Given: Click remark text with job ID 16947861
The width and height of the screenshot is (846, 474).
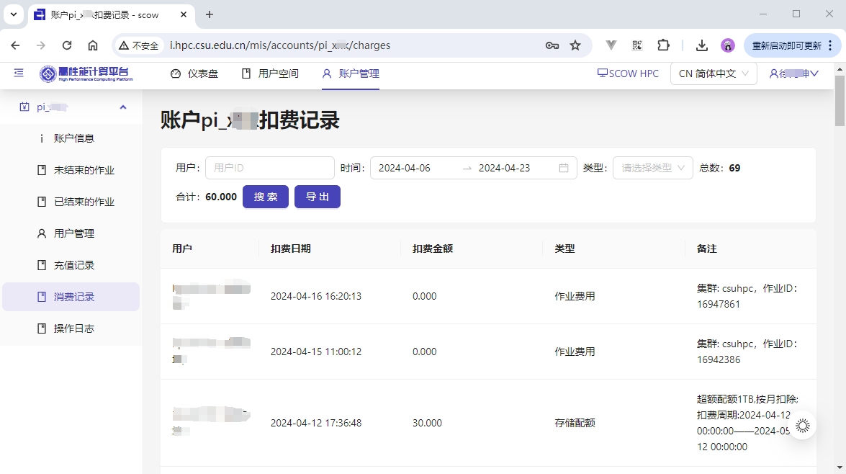Looking at the screenshot, I should [747, 296].
